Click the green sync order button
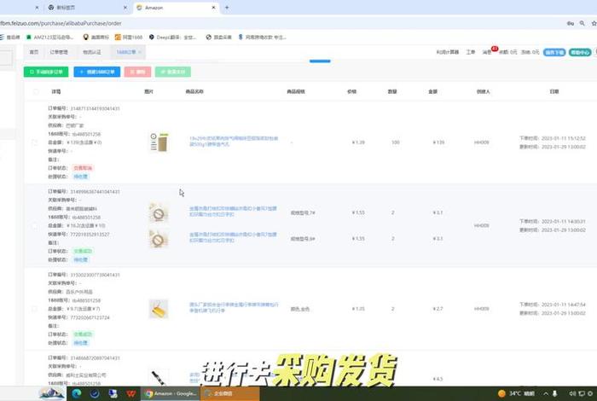 [46, 72]
